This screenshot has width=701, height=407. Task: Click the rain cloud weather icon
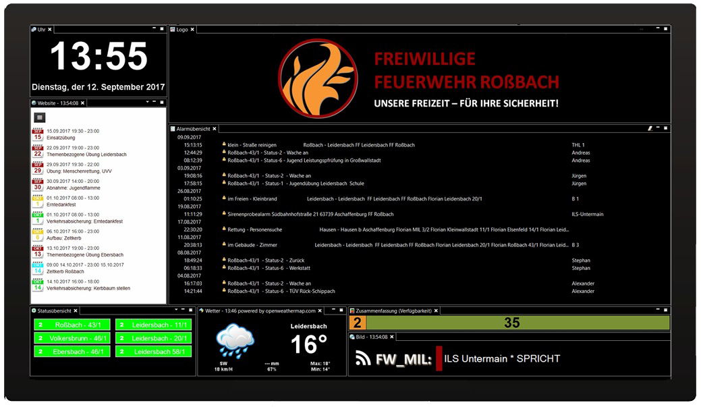pyautogui.click(x=235, y=342)
